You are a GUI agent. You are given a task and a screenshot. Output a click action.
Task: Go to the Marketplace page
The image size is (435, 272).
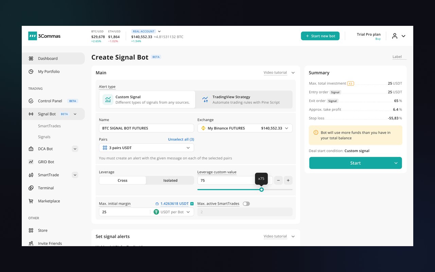coord(49,201)
